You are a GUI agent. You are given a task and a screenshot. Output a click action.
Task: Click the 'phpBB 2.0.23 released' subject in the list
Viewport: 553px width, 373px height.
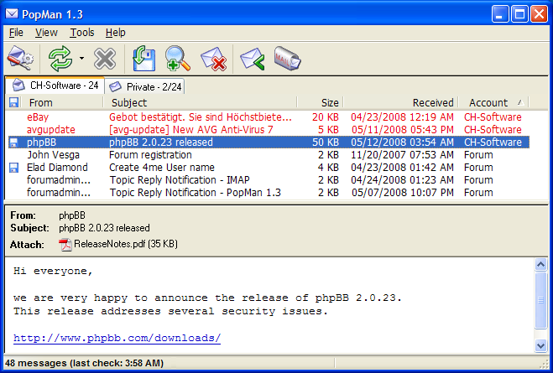161,142
